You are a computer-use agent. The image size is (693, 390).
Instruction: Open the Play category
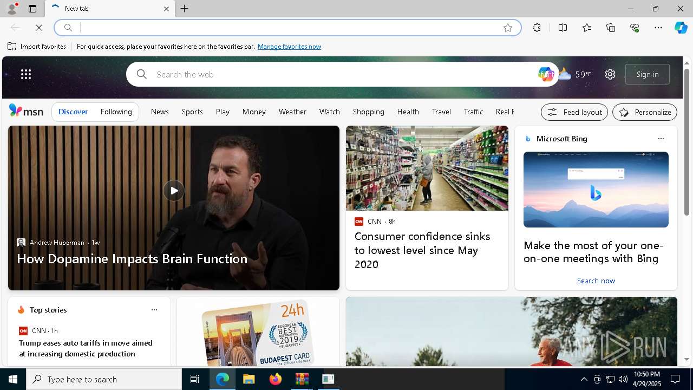pyautogui.click(x=223, y=112)
